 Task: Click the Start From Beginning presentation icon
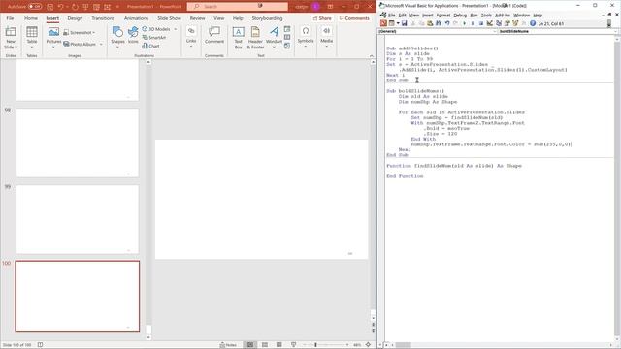point(85,7)
